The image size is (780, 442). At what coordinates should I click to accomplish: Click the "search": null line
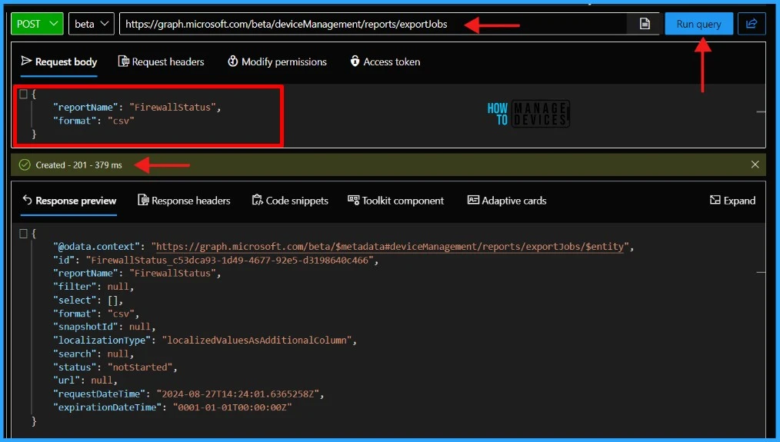click(94, 354)
